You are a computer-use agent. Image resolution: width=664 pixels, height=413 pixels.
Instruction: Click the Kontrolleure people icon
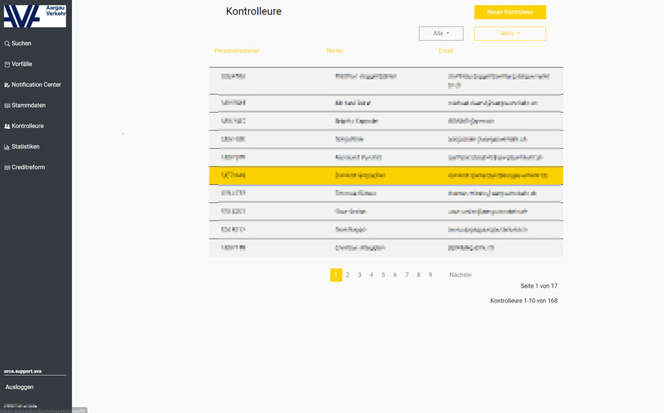click(7, 127)
